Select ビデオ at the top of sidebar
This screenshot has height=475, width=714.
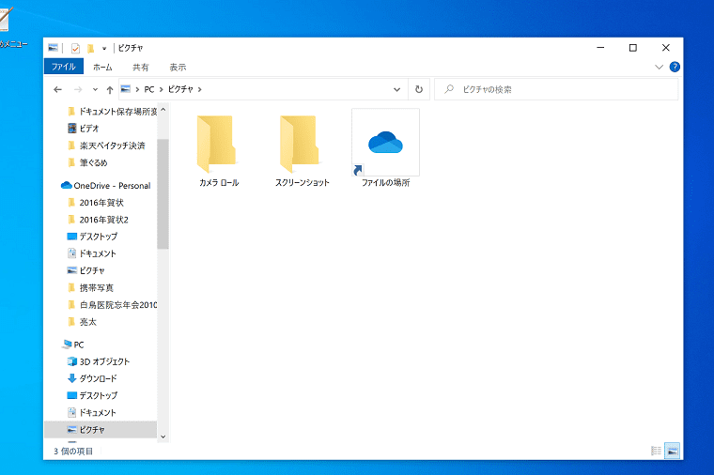(83, 129)
